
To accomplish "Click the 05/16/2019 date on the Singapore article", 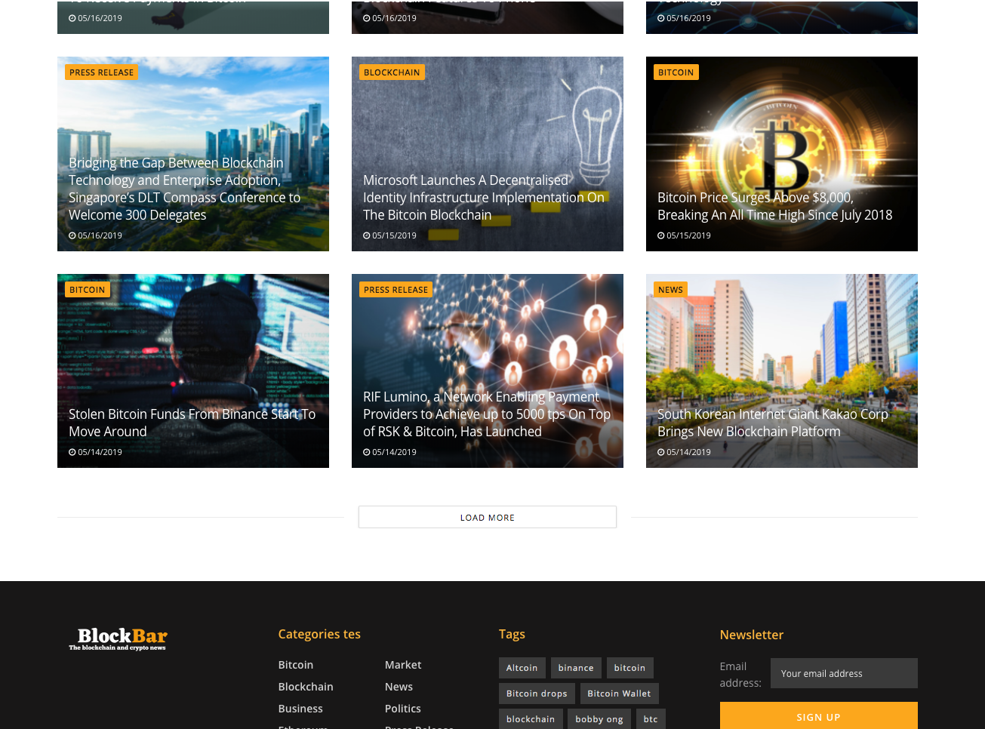I will pos(100,235).
